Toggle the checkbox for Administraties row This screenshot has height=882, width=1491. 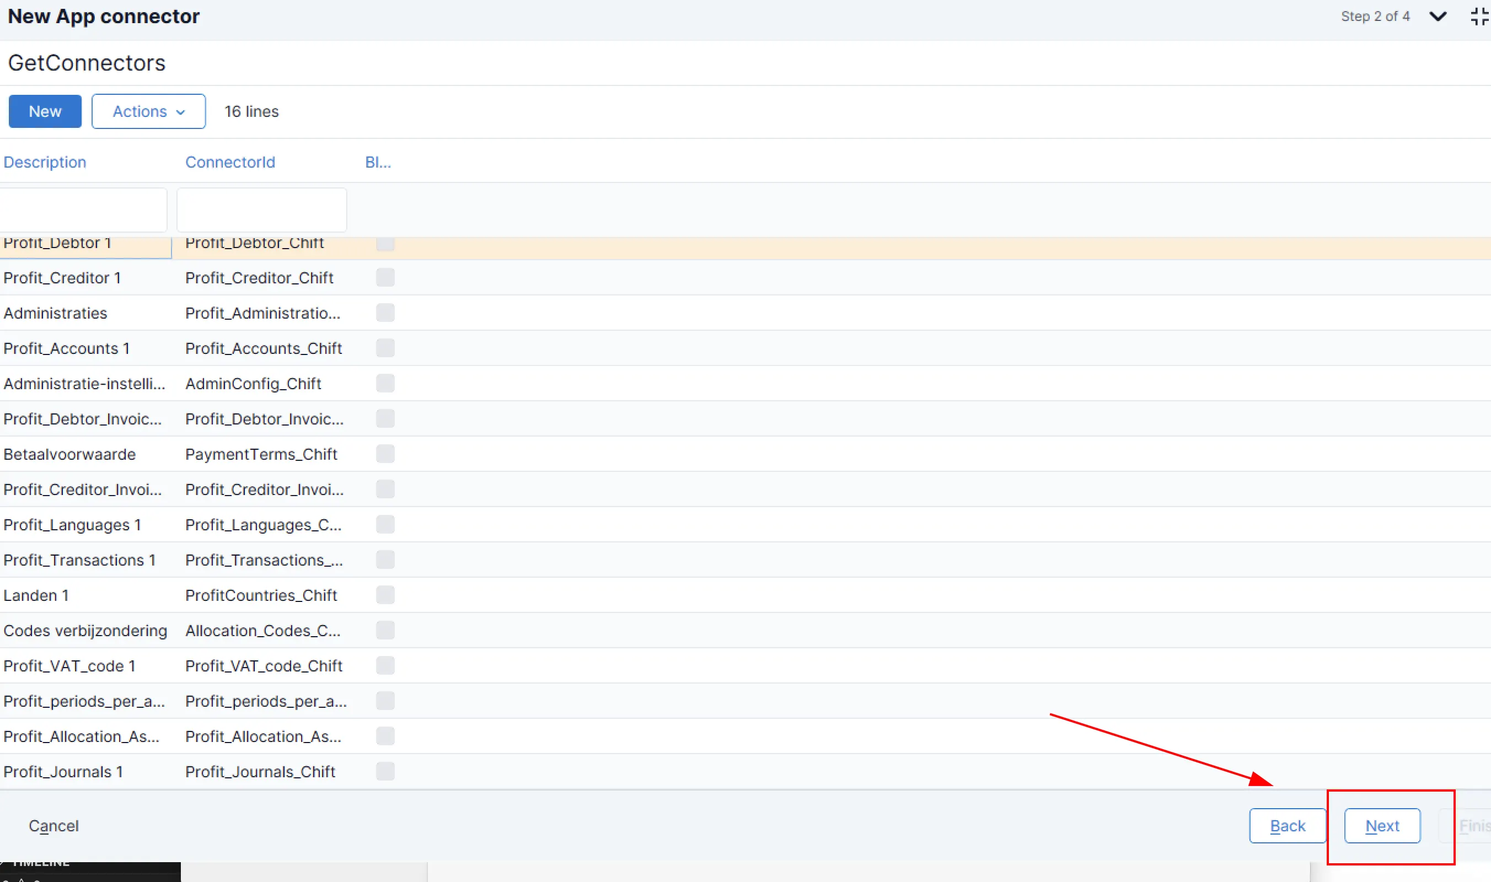pyautogui.click(x=385, y=313)
